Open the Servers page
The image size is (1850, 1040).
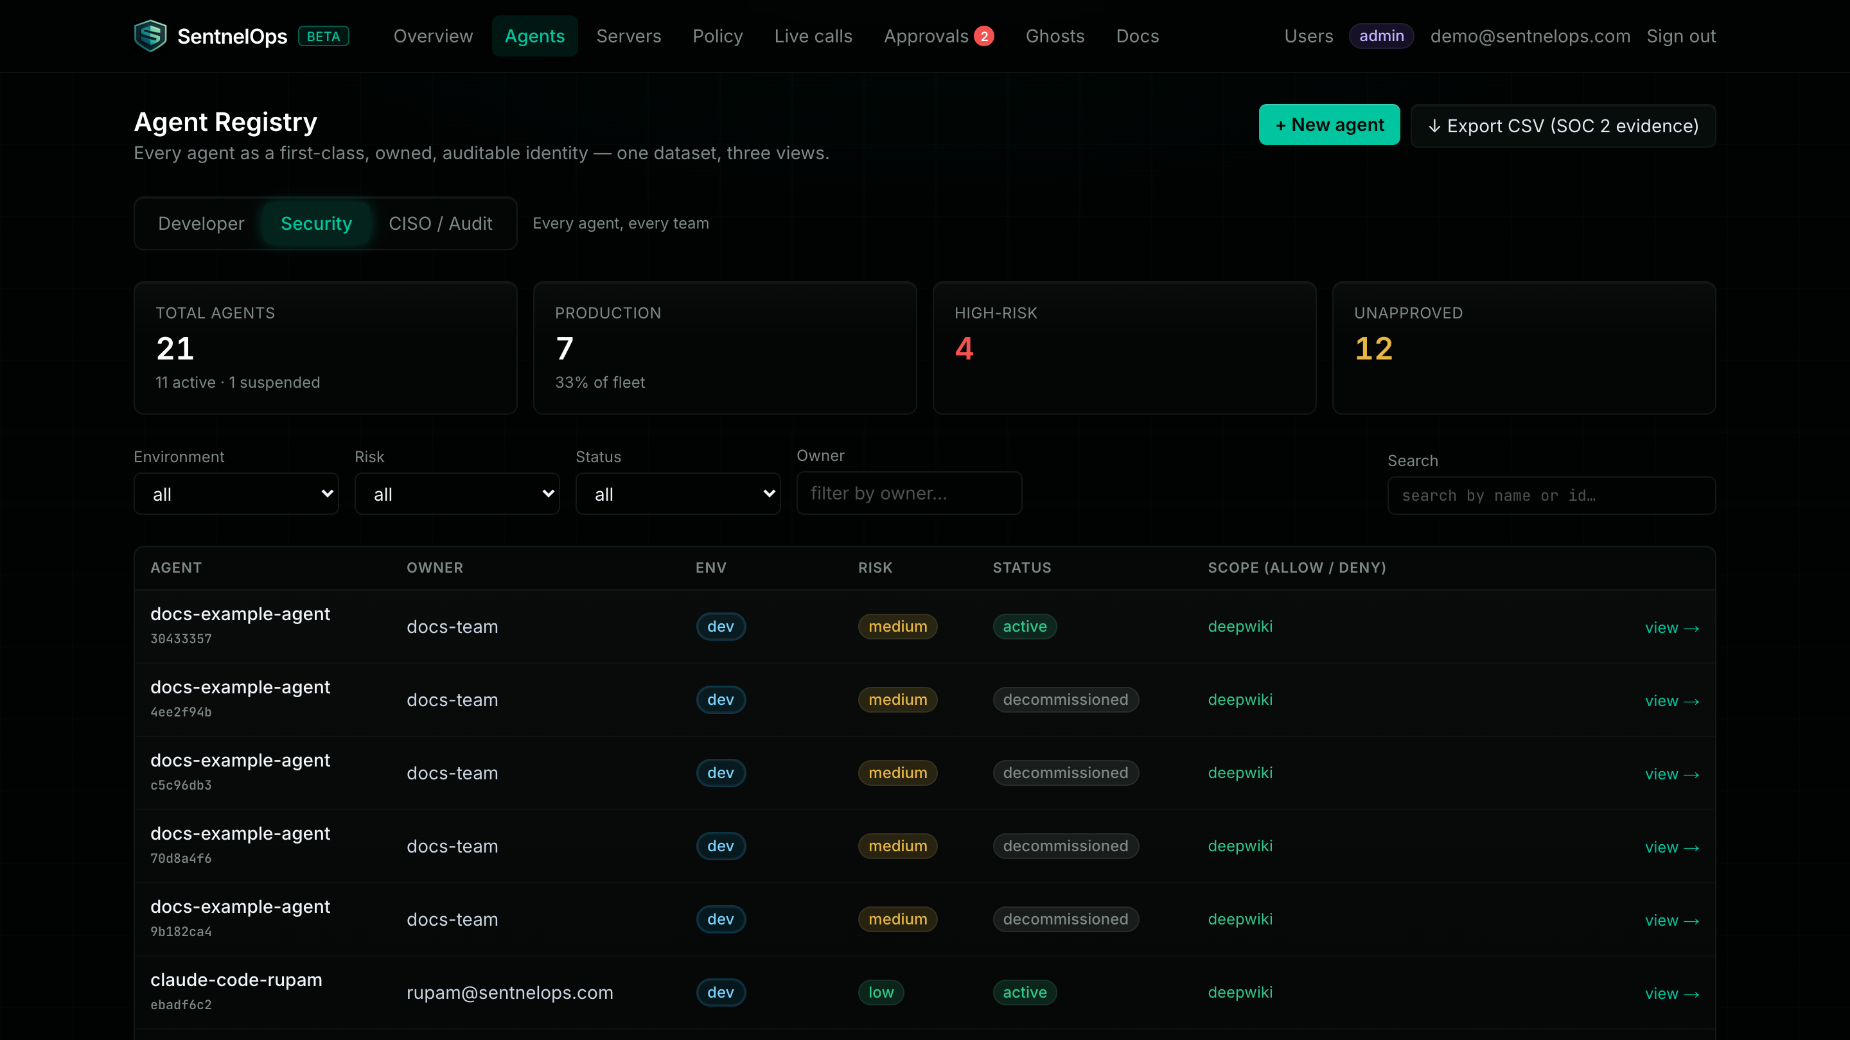pos(628,36)
